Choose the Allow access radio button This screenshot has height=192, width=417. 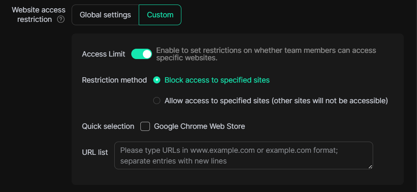pos(157,100)
